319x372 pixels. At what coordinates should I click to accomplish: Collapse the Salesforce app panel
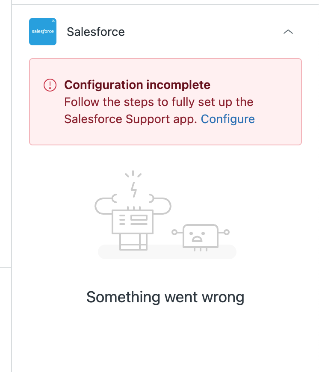point(288,32)
